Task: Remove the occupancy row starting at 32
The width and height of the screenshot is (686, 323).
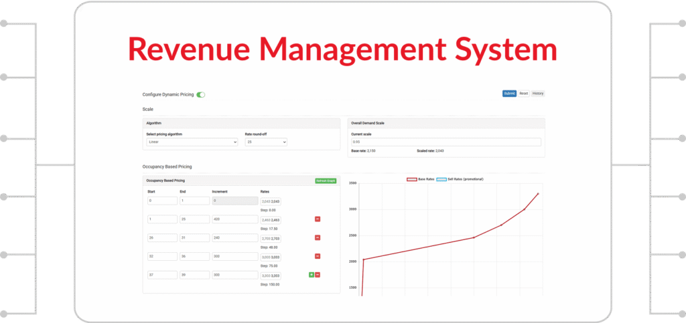Action: (318, 256)
